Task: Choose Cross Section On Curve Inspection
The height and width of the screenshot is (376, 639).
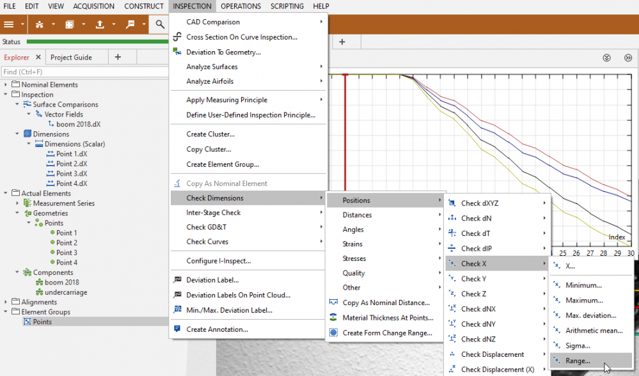Action: (241, 37)
